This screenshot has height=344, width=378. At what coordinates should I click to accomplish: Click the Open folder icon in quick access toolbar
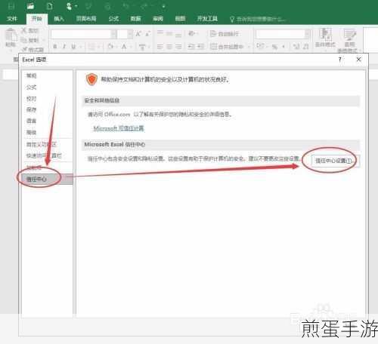(x=30, y=6)
